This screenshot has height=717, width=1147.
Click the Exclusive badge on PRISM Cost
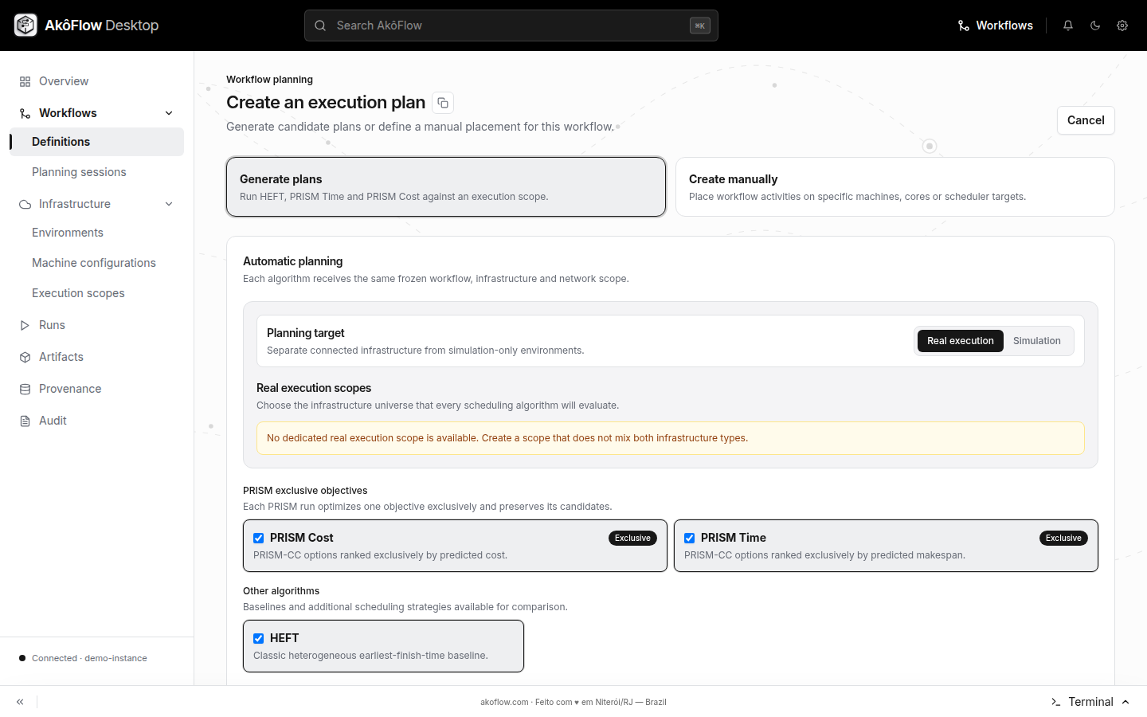click(x=632, y=539)
